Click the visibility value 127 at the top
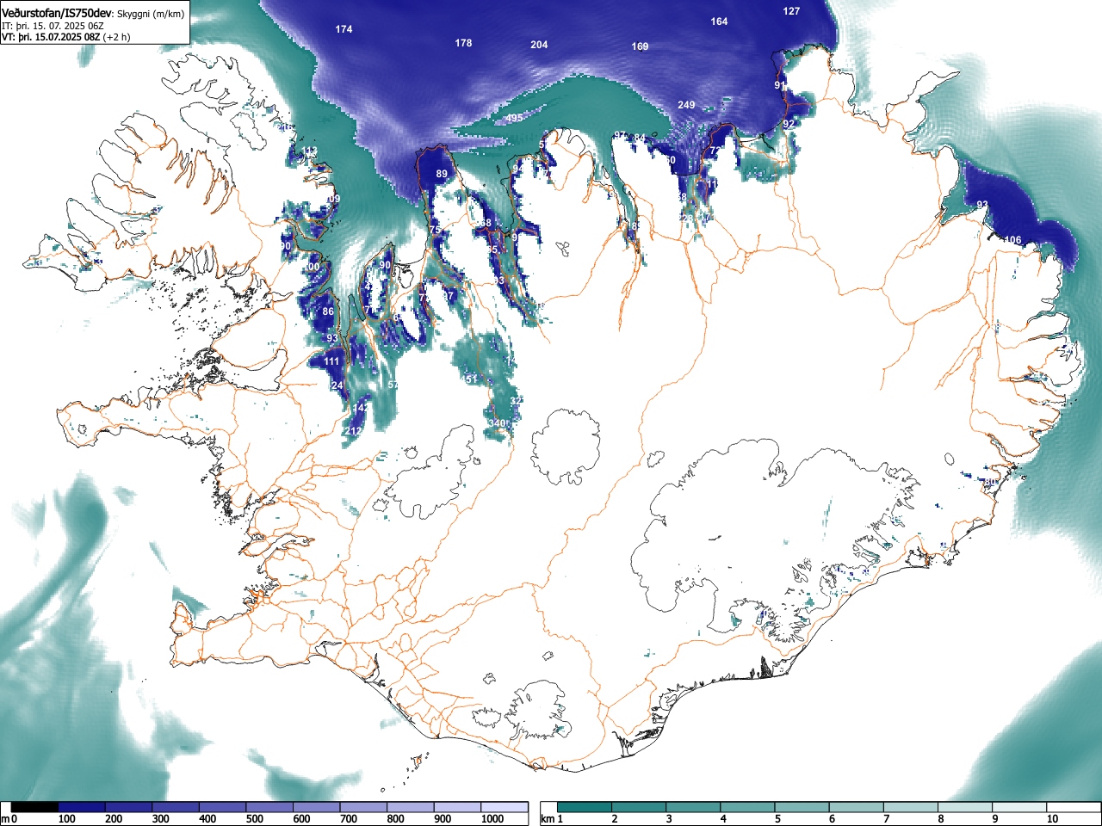 pyautogui.click(x=791, y=11)
